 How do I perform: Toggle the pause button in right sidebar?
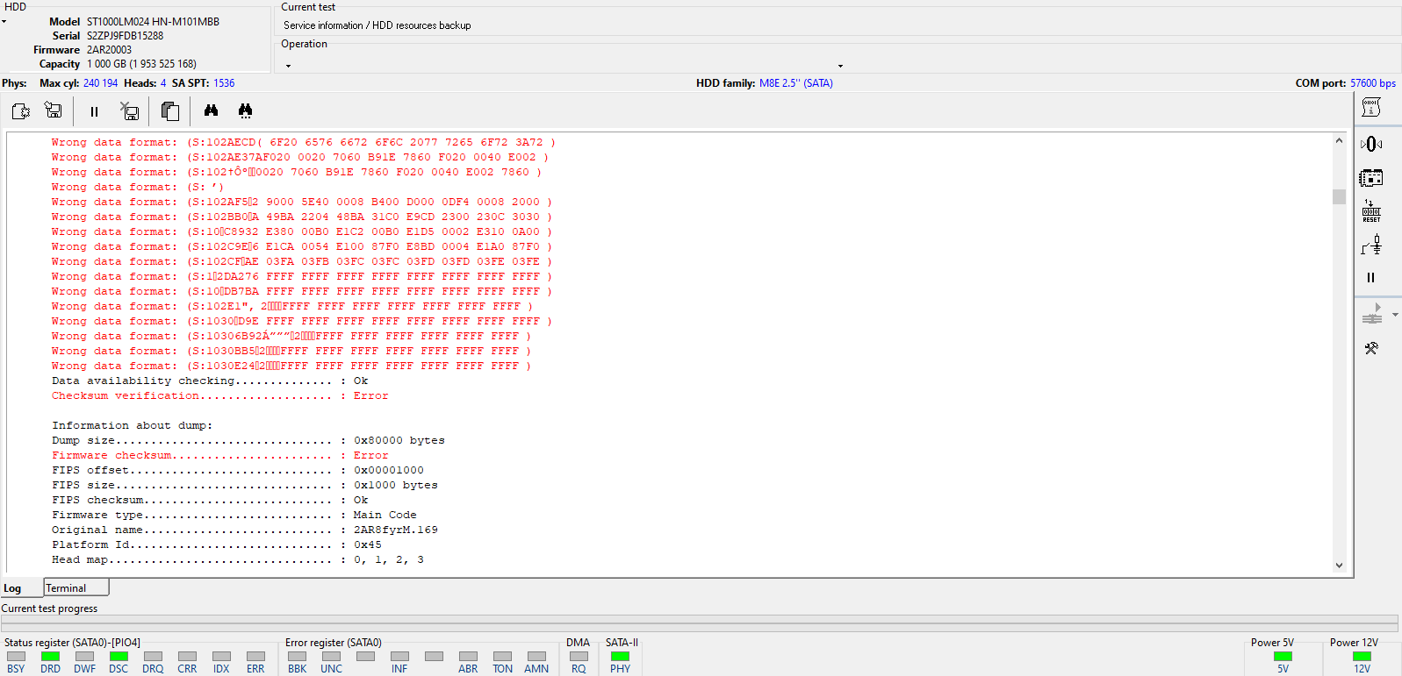[x=1371, y=278]
